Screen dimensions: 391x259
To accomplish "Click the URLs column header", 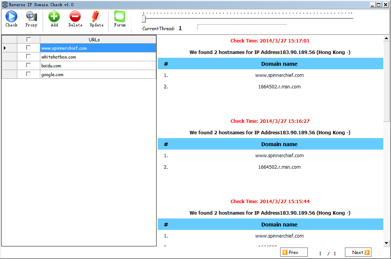I will 98,39.
